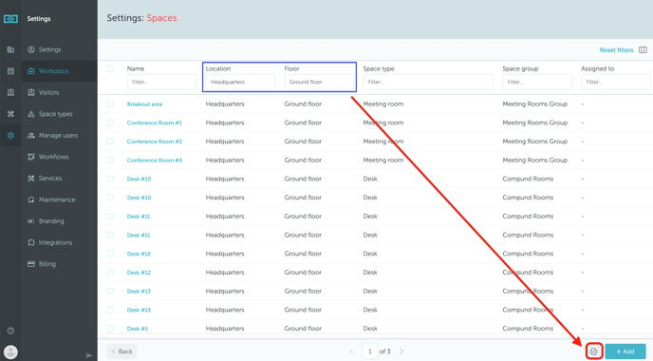Open the Settings menu item

point(59,49)
